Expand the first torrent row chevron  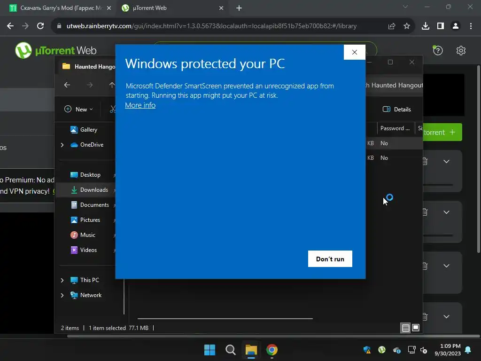coord(446,162)
